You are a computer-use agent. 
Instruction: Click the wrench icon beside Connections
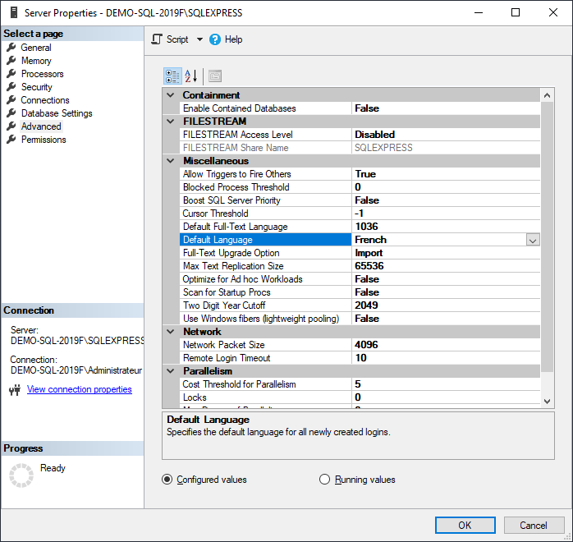tap(11, 99)
